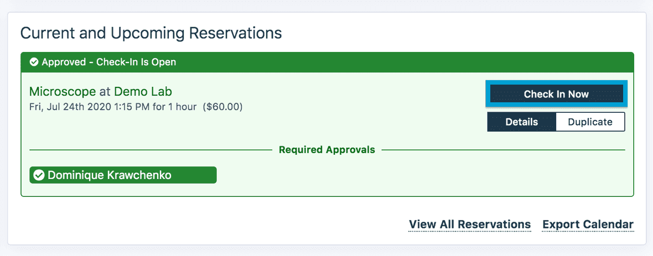The width and height of the screenshot is (653, 256).
Task: Click the Current and Upcoming Reservations heading
Action: [x=151, y=33]
